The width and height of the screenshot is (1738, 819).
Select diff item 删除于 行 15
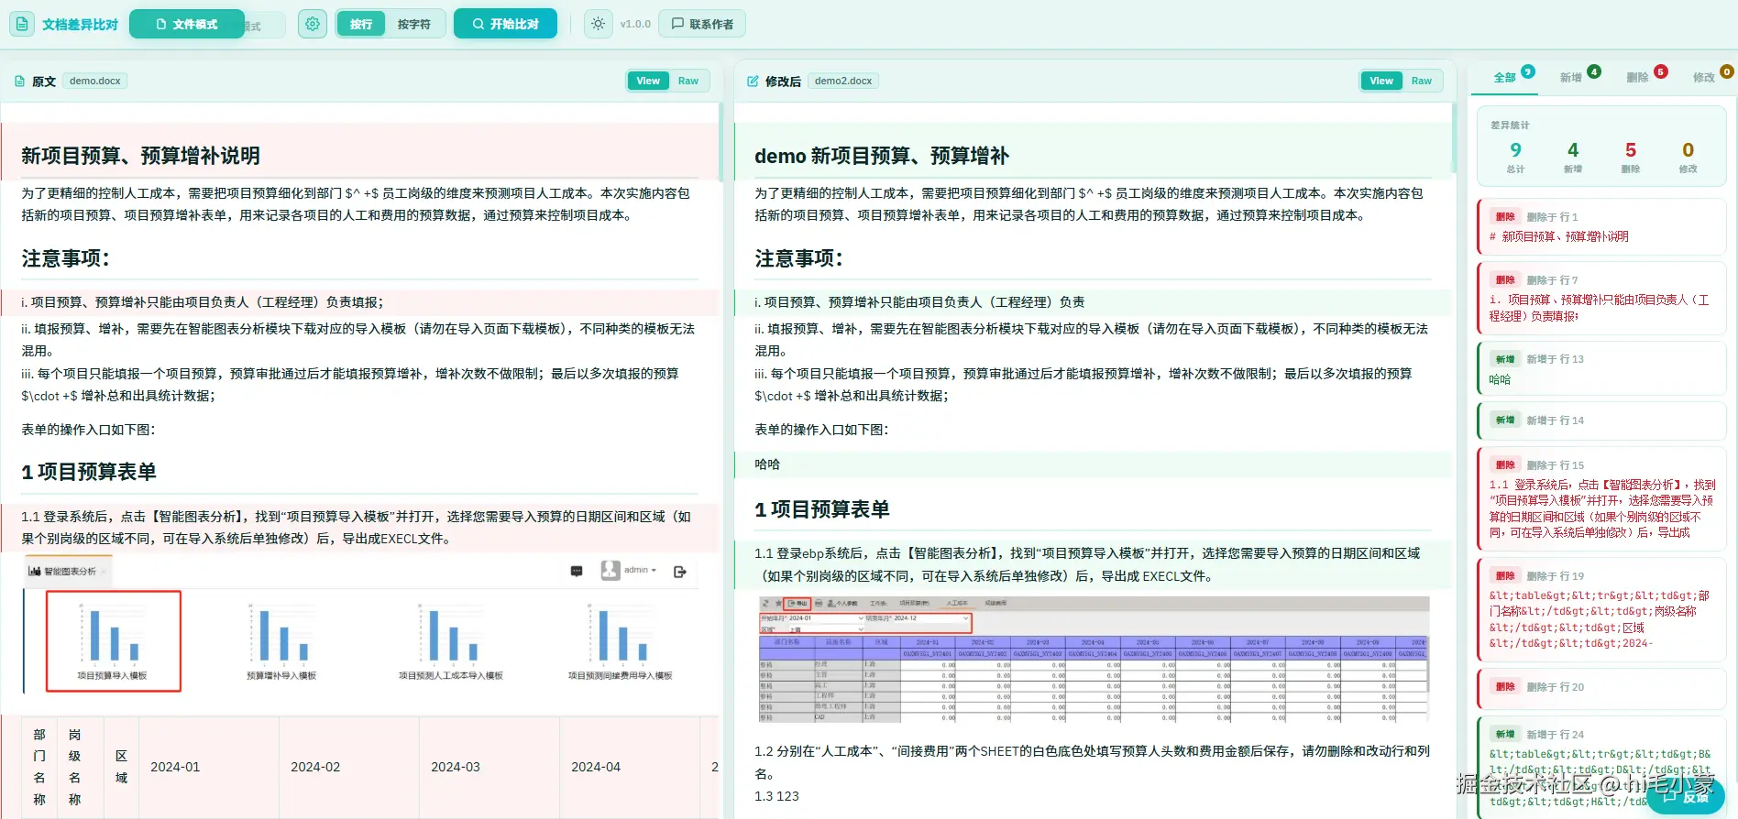pos(1602,498)
